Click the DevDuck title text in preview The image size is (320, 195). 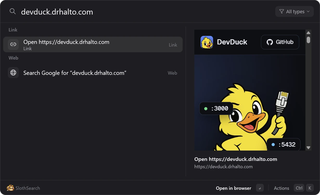pyautogui.click(x=232, y=42)
